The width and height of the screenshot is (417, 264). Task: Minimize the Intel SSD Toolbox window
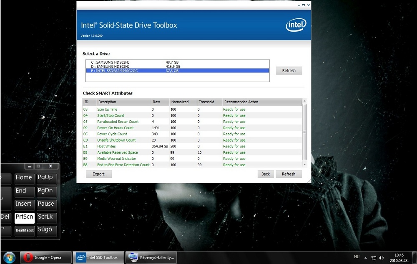tap(299, 5)
